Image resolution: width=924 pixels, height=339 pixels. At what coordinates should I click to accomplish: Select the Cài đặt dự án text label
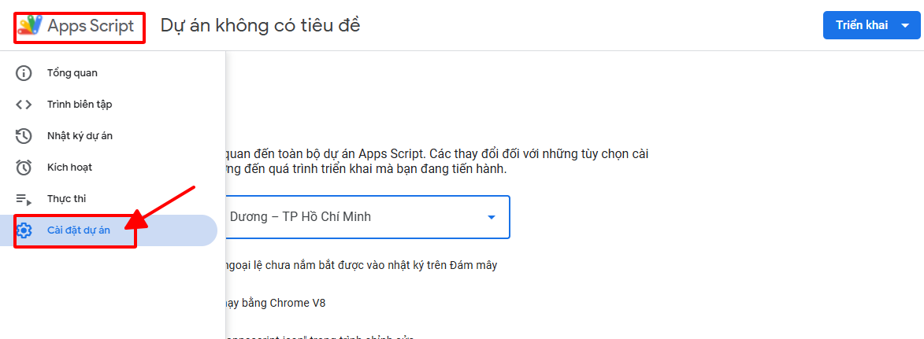[79, 230]
